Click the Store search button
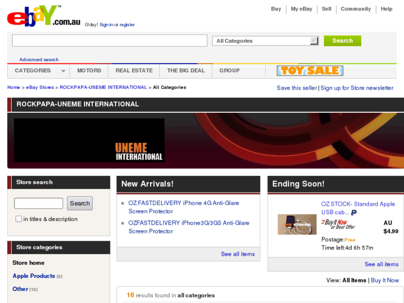This screenshot has width=404, height=303. point(80,203)
